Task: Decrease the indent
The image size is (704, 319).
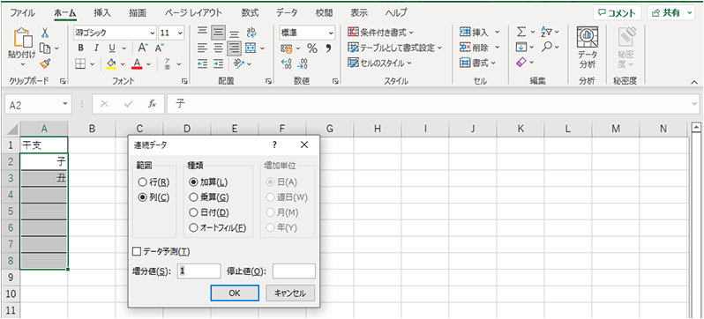Action: [203, 63]
